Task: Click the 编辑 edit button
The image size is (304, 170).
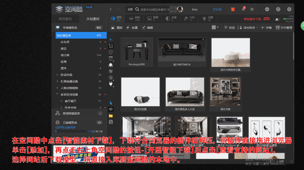Action: (x=147, y=28)
